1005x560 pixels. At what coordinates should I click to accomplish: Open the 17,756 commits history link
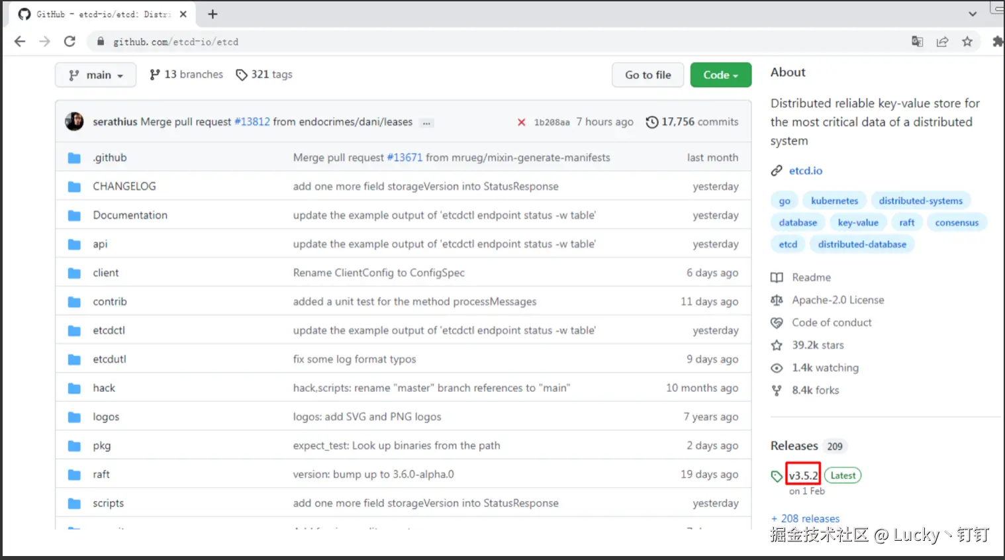[692, 122]
